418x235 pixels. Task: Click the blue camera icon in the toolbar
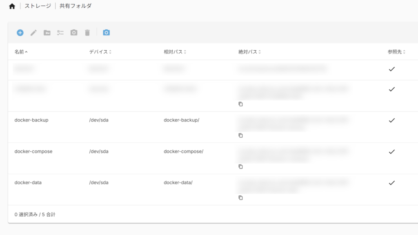point(106,33)
